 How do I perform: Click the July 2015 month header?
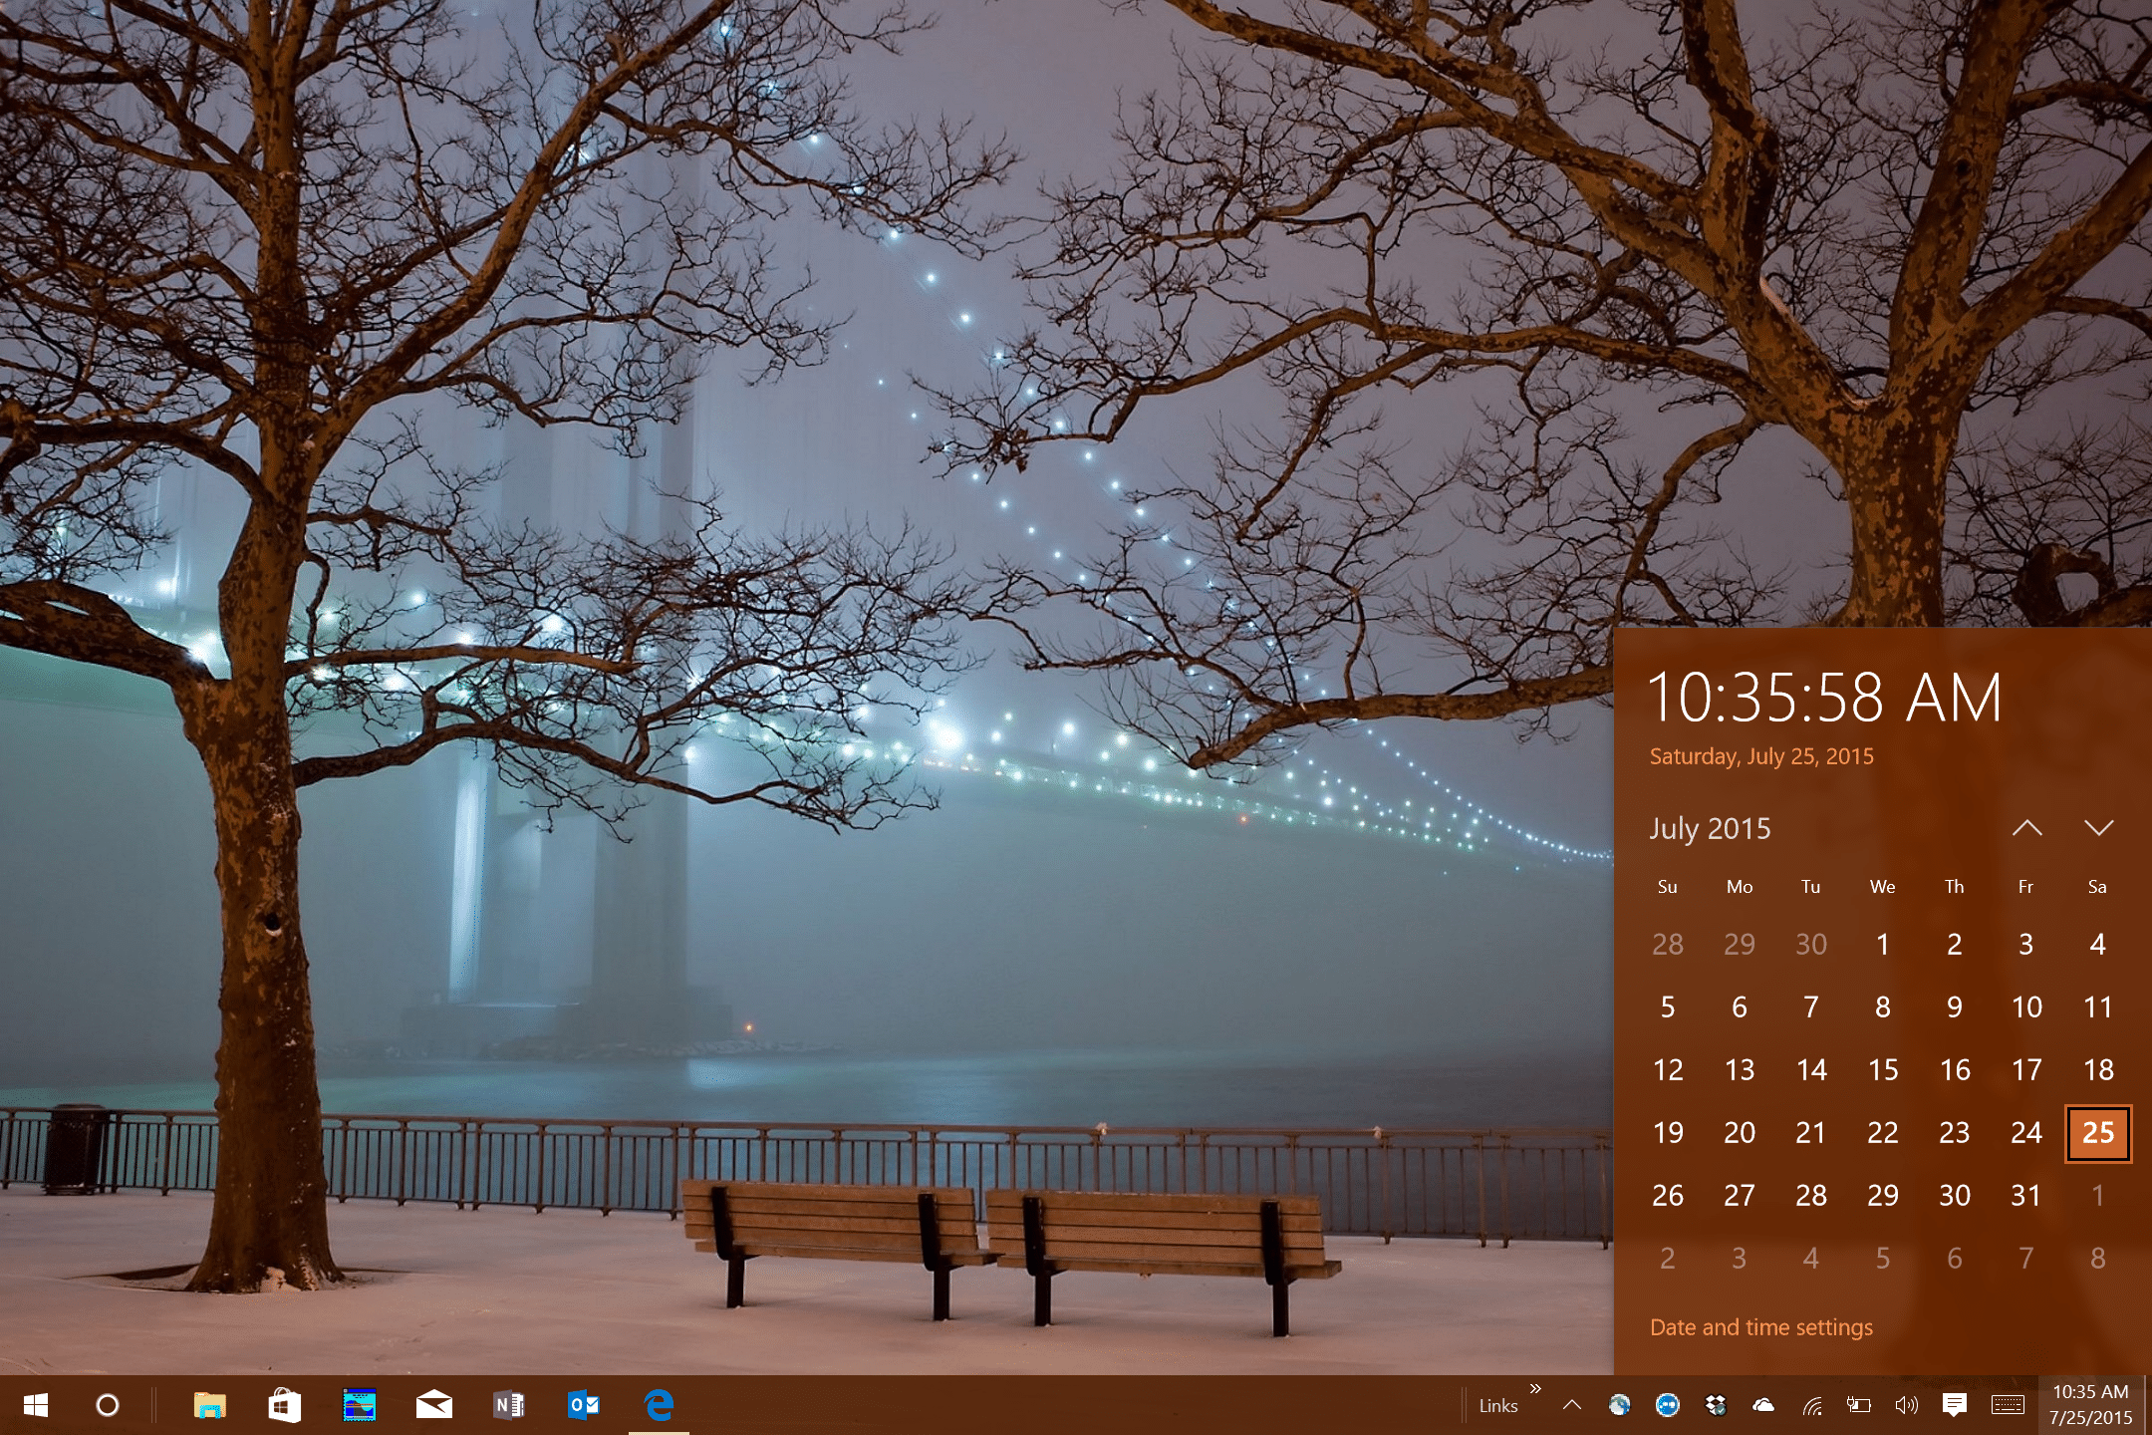pos(1710,829)
